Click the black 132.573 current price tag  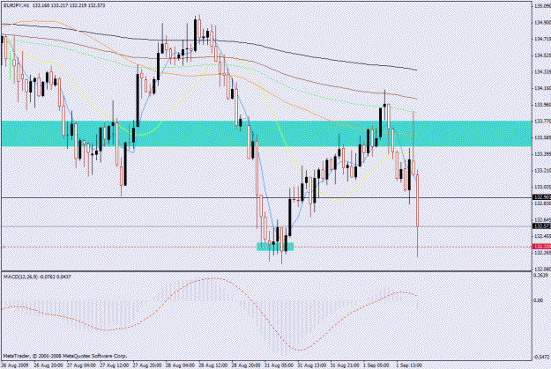tap(541, 226)
